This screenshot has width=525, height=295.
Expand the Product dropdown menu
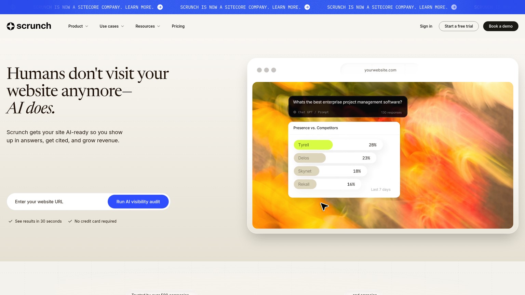(78, 26)
